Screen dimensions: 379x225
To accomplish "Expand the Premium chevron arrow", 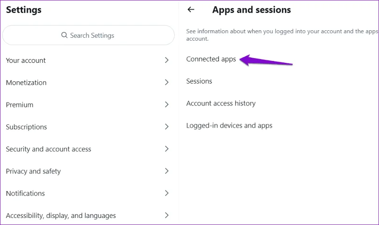I will [167, 104].
